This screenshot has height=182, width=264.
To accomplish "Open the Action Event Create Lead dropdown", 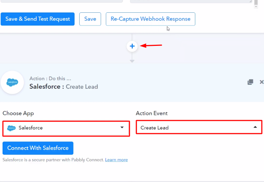I will point(199,127).
